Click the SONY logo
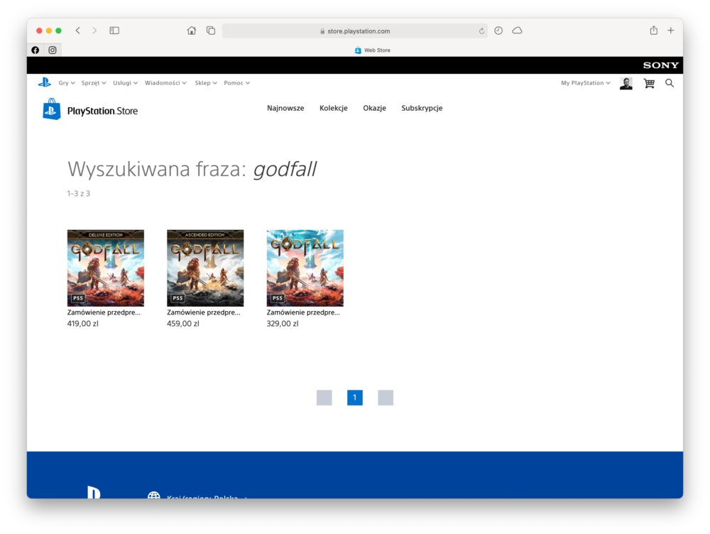This screenshot has height=534, width=710. point(660,65)
